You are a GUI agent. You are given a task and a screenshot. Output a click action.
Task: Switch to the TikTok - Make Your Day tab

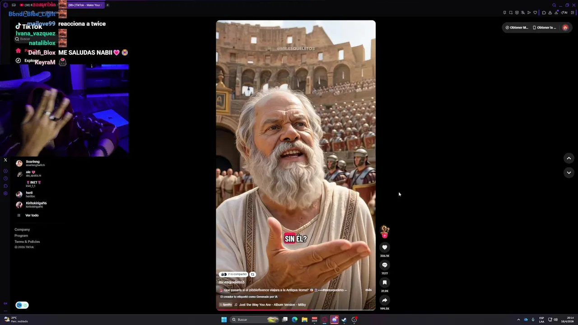pos(85,5)
